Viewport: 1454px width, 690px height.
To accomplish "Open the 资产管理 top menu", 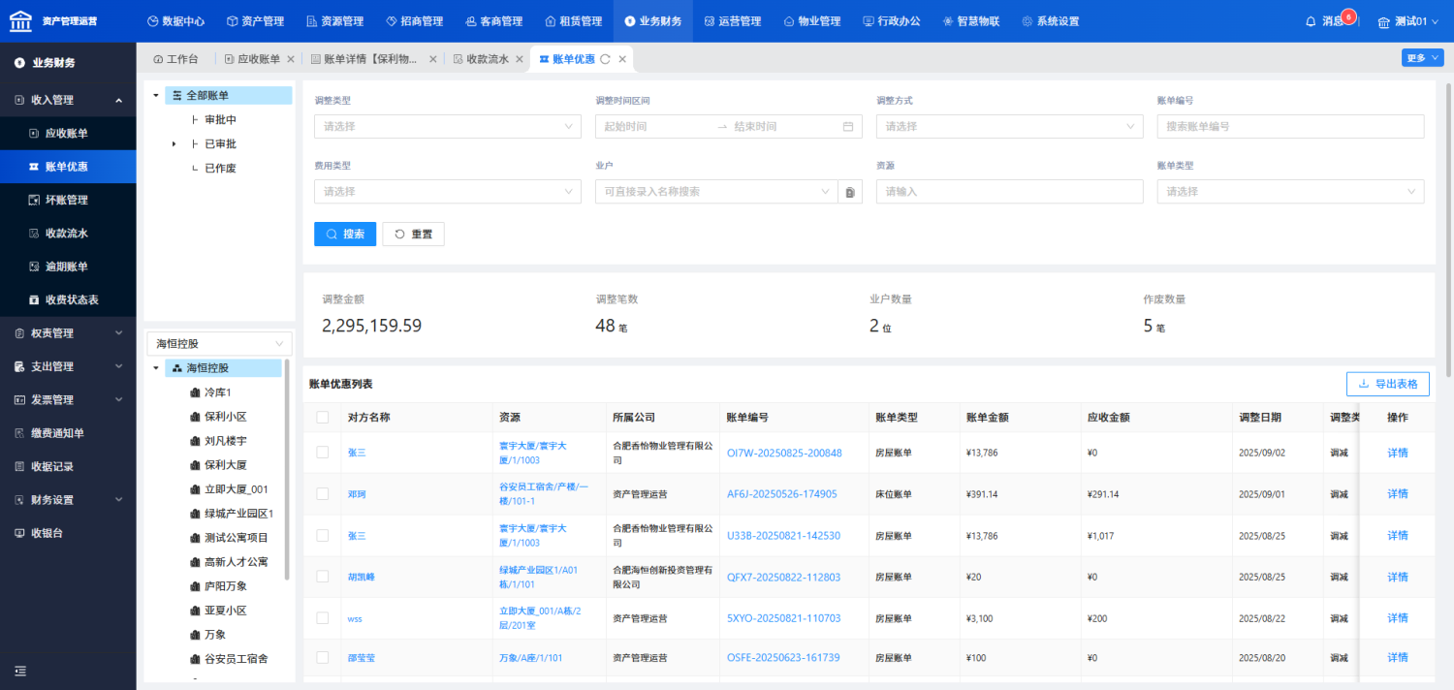I will tap(255, 20).
